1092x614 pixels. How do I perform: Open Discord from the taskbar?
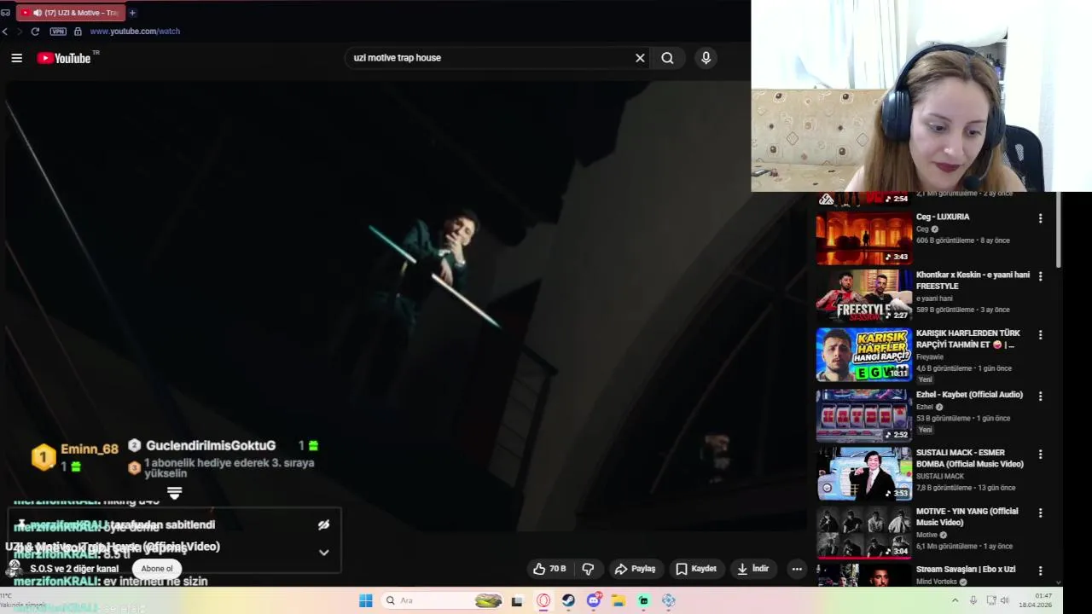(x=594, y=600)
